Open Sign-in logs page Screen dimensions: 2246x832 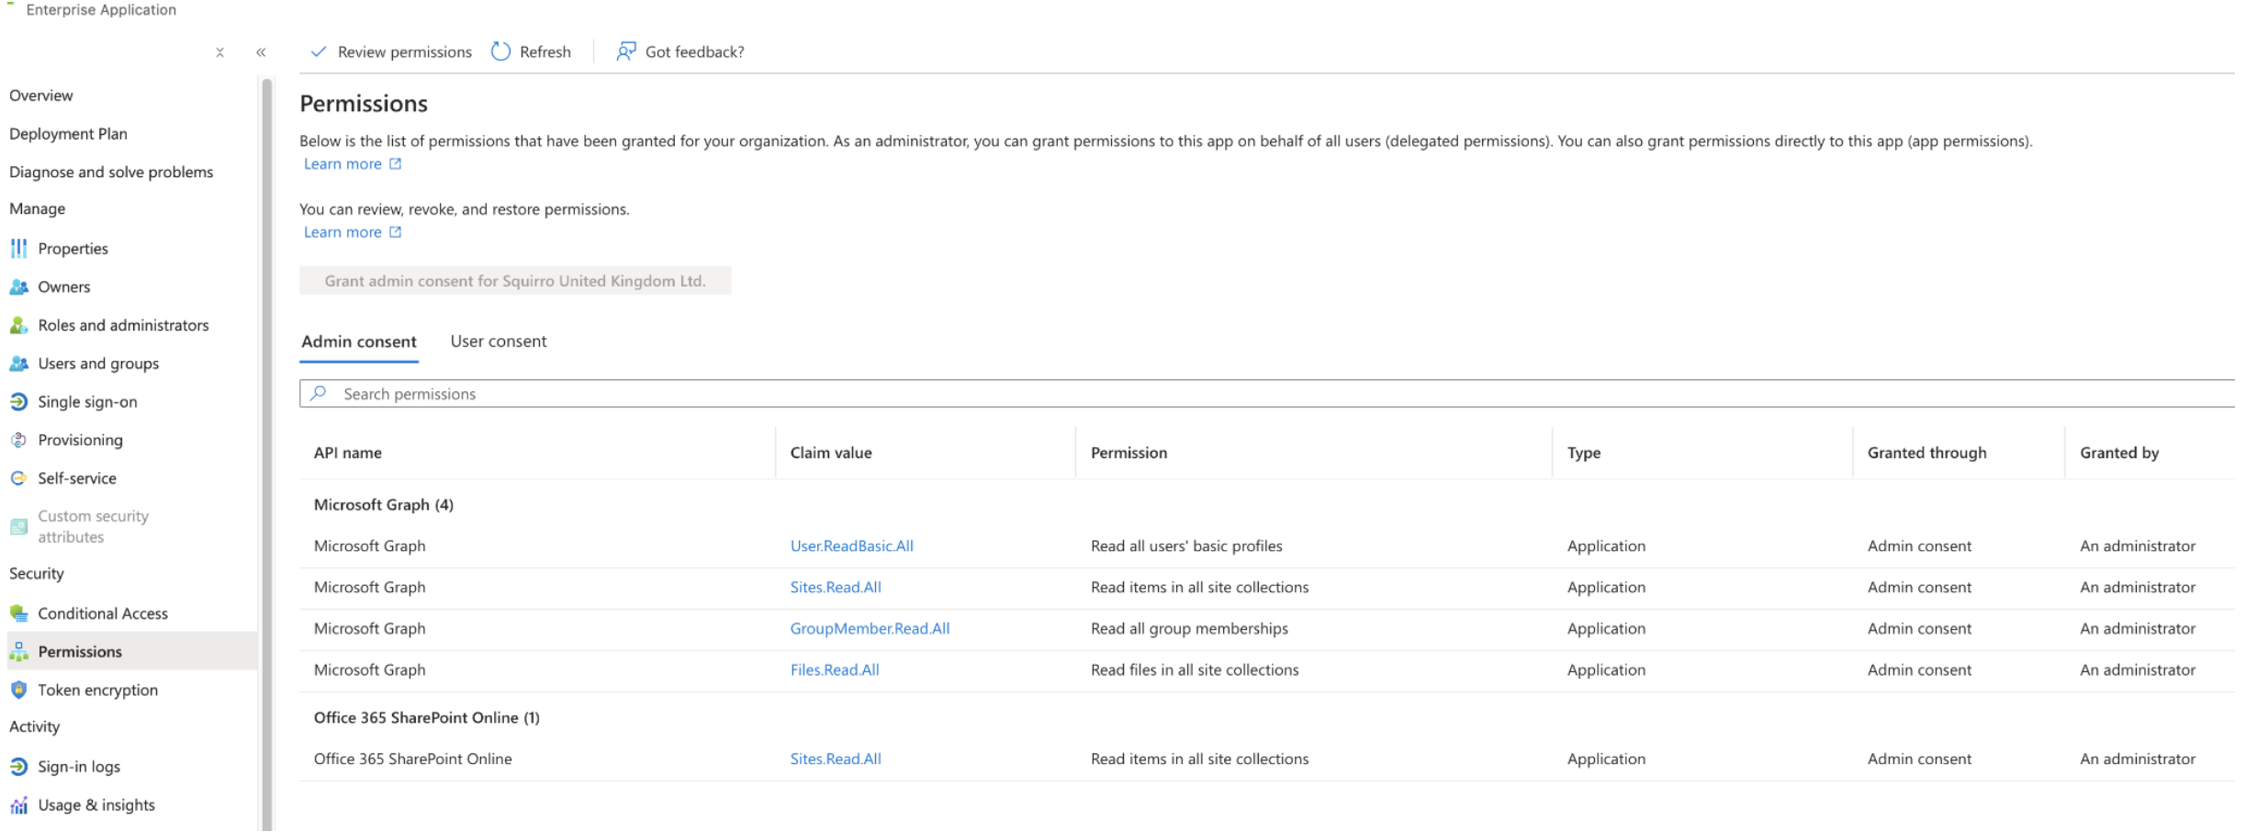pos(79,766)
